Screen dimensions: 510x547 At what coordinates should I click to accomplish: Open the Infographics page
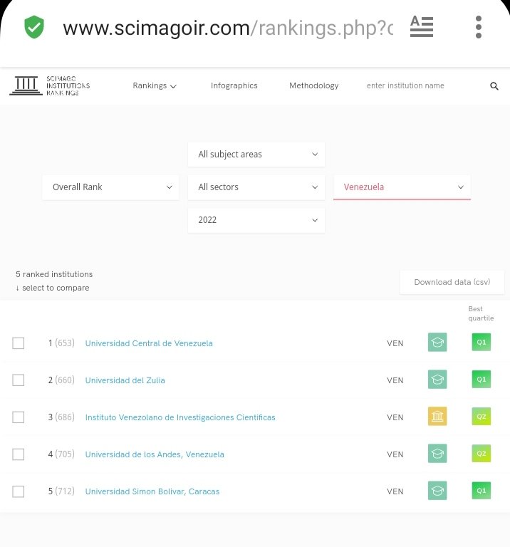pos(234,85)
